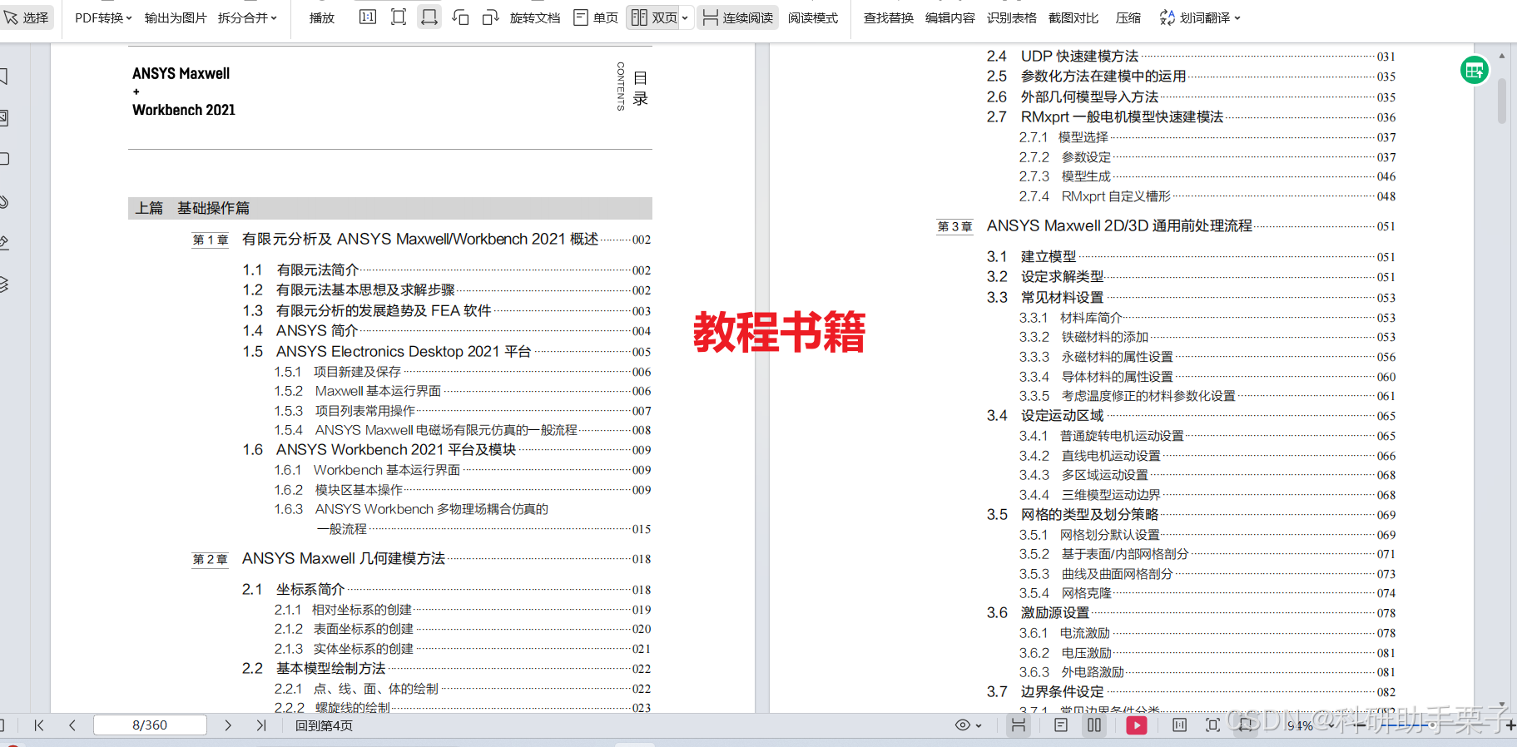This screenshot has height=747, width=1517.
Task: Click 压缩 compress tool
Action: coord(1128,17)
